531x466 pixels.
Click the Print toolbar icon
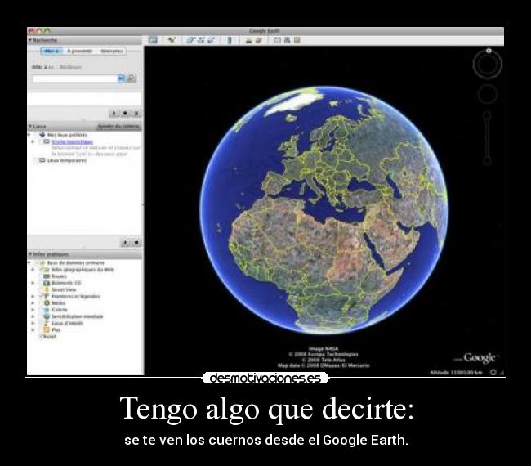288,40
